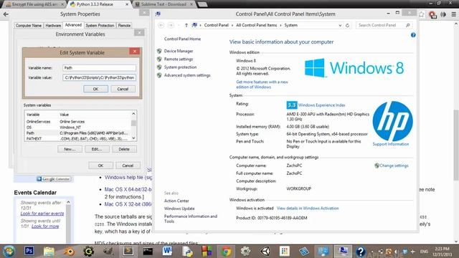Switch to the Computer Name tab
Image resolution: width=459 pixels, height=258 pixels.
[29, 26]
